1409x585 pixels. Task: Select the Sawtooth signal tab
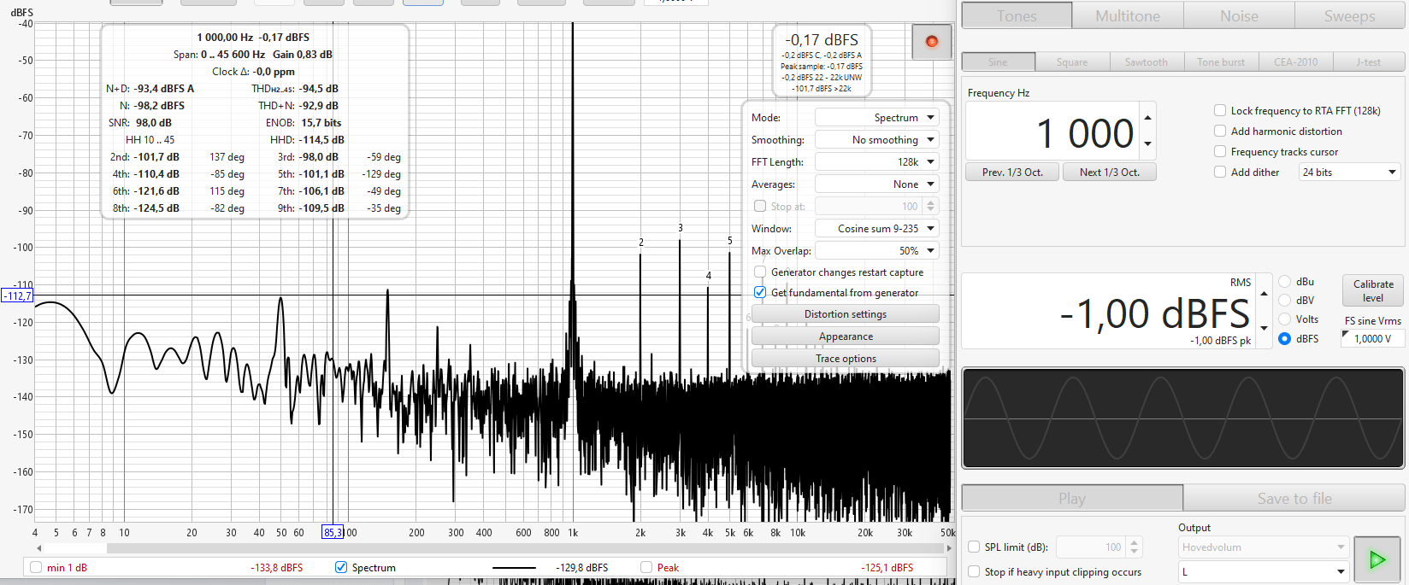tap(1146, 61)
